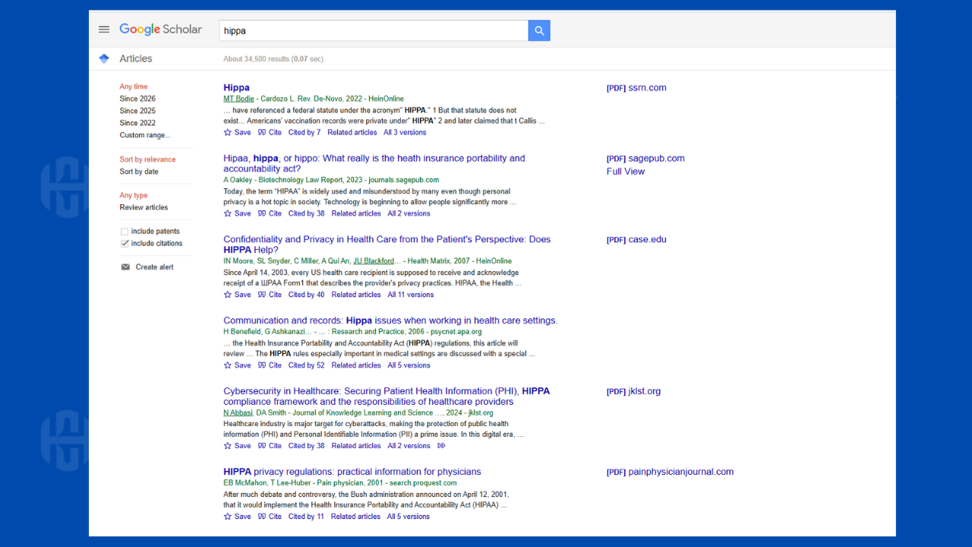Open the HIPPA privacy regulations article title
The height and width of the screenshot is (547, 972).
(352, 472)
